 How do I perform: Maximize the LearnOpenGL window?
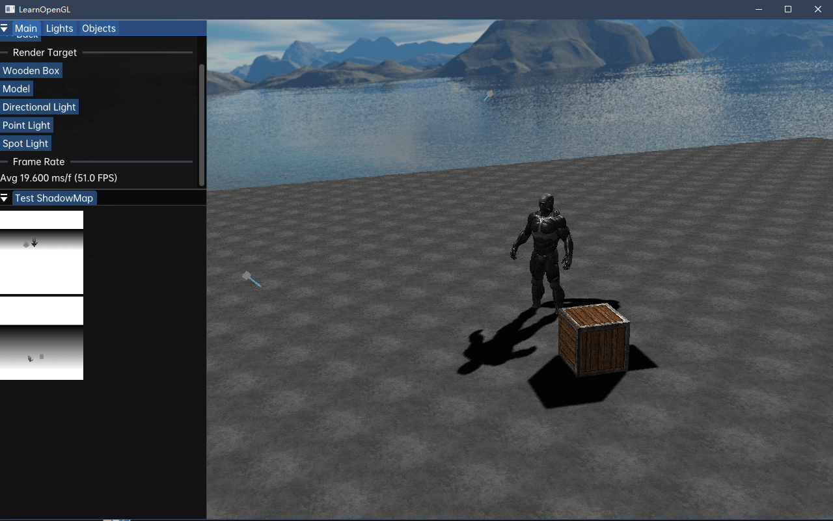788,9
